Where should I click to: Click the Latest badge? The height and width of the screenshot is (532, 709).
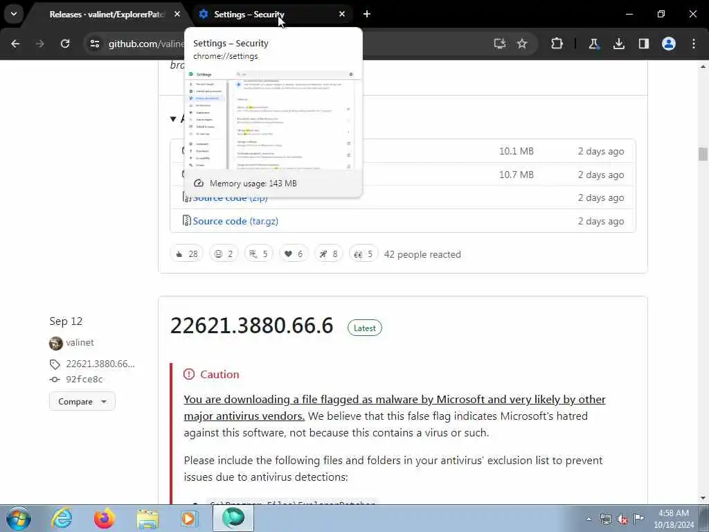(364, 328)
